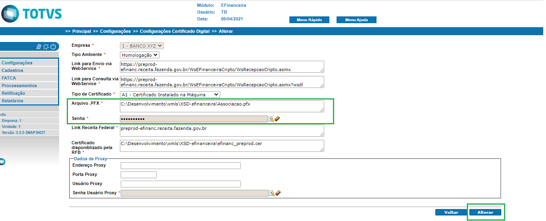Open Processamentos in the side menu
Viewport: 546px width, 221px height.
[29, 86]
